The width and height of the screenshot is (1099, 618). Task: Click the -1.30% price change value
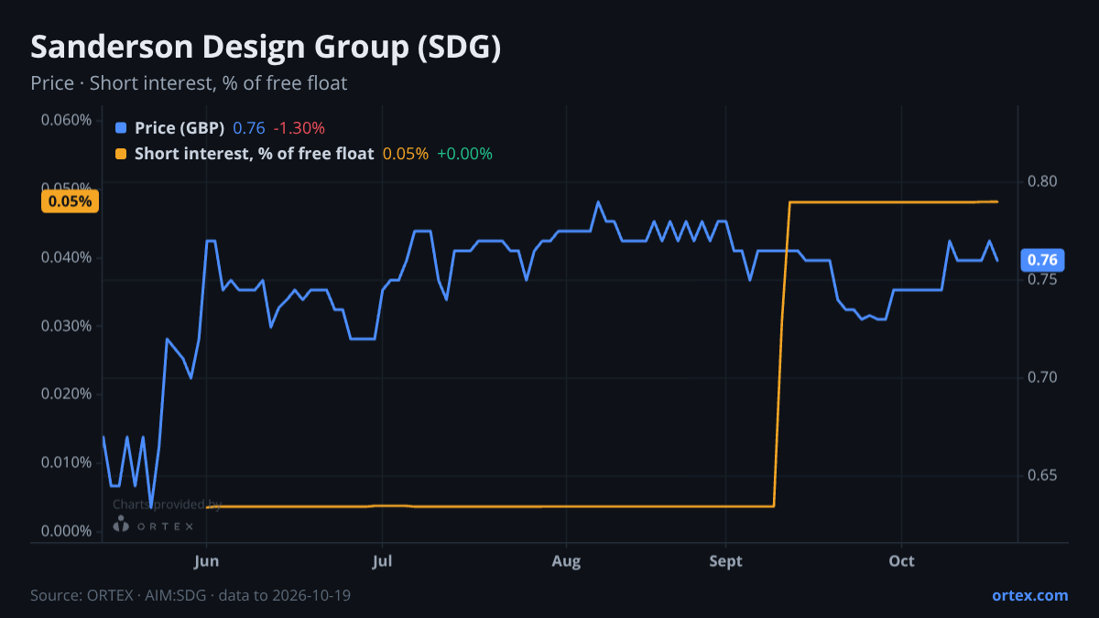coord(299,128)
